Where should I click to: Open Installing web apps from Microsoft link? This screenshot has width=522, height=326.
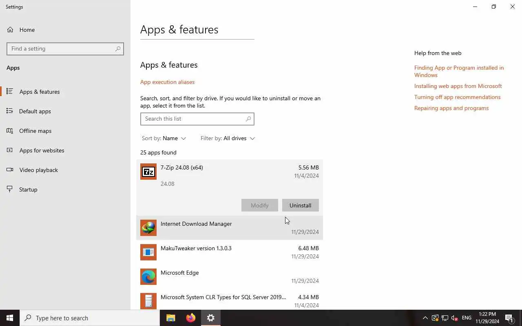[x=458, y=86]
